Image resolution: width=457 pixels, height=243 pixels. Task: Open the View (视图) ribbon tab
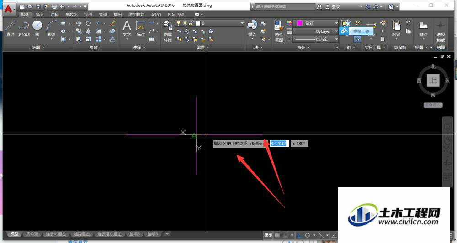tap(88, 14)
